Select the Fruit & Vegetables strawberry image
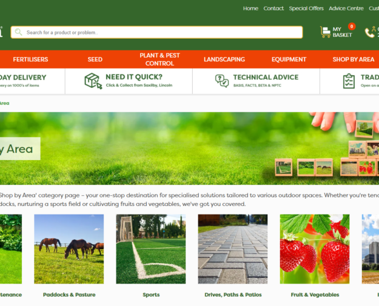Screen dimensions: 379x306 (314, 248)
